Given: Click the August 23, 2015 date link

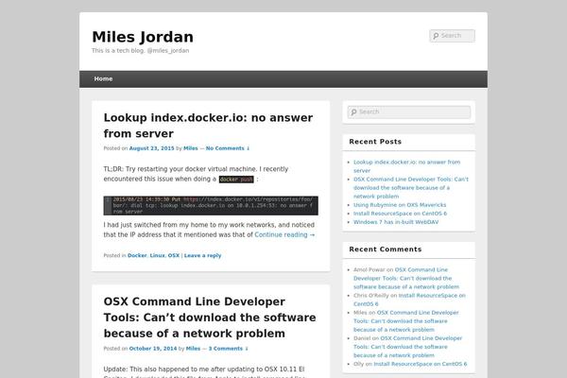Looking at the screenshot, I should [151, 148].
